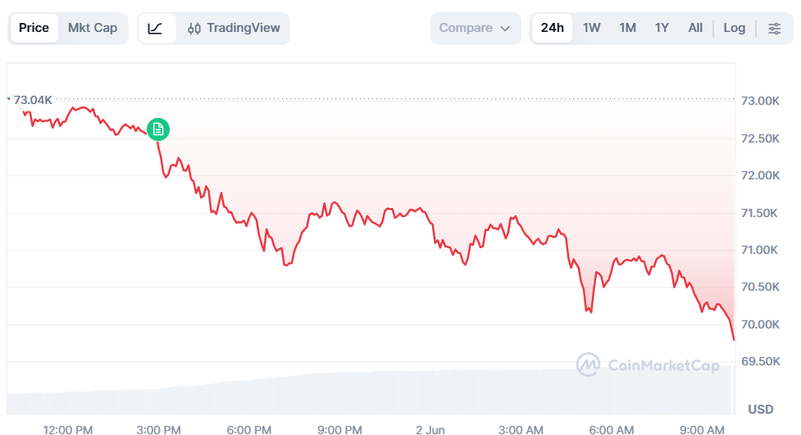Image resolution: width=801 pixels, height=435 pixels.
Task: Click the 73.04K starting price label
Action: (x=33, y=100)
